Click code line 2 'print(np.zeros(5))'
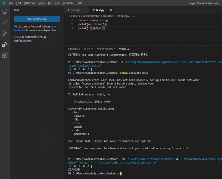 point(93,24)
